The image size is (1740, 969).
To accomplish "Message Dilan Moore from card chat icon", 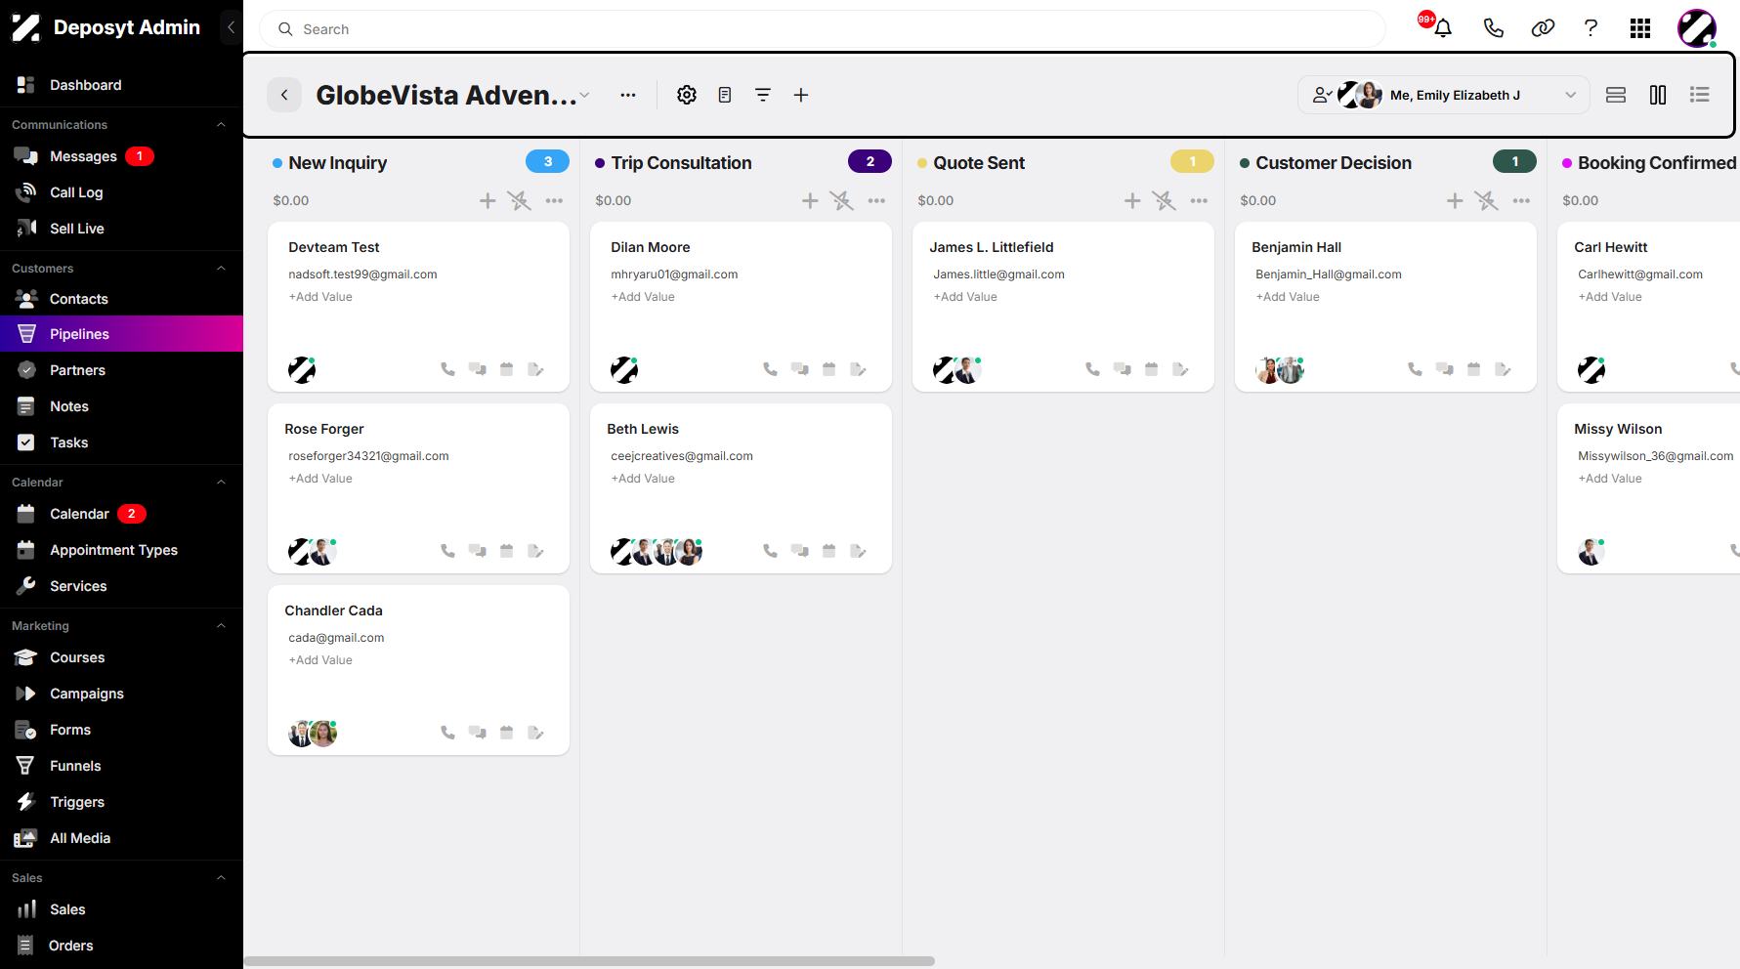I will point(800,369).
